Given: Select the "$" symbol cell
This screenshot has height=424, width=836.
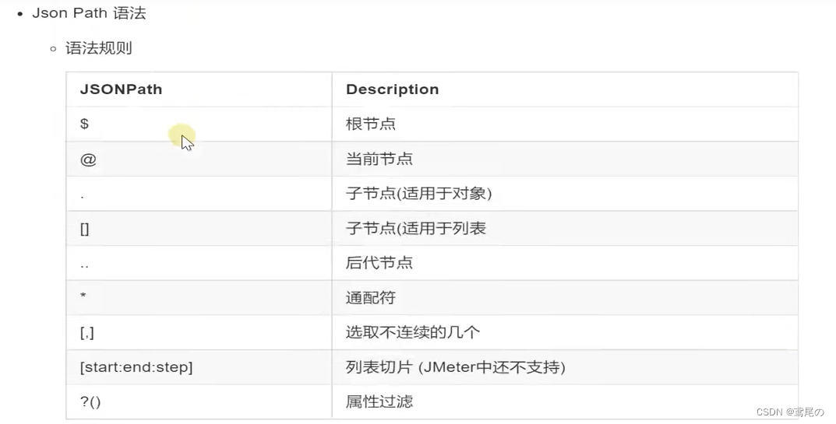Looking at the screenshot, I should click(84, 124).
